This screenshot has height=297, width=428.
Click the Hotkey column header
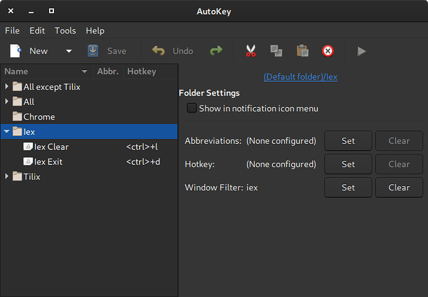pos(150,71)
